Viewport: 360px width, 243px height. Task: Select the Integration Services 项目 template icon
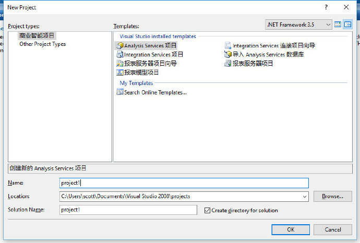coord(120,55)
